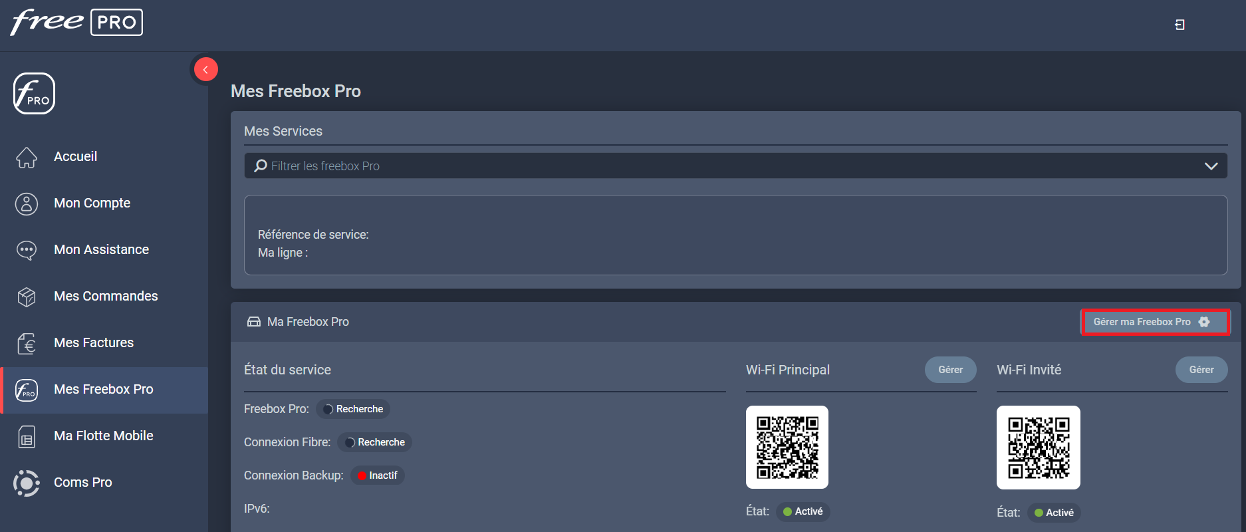Click the Wi-Fi Invité QR code
The height and width of the screenshot is (532, 1246).
point(1038,448)
